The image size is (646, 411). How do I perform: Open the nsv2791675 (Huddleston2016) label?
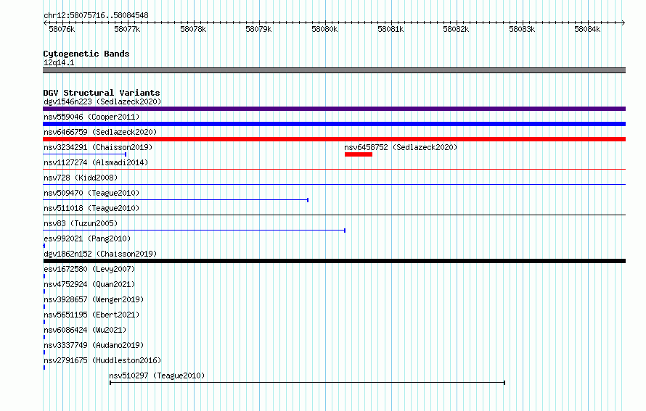[x=102, y=360]
